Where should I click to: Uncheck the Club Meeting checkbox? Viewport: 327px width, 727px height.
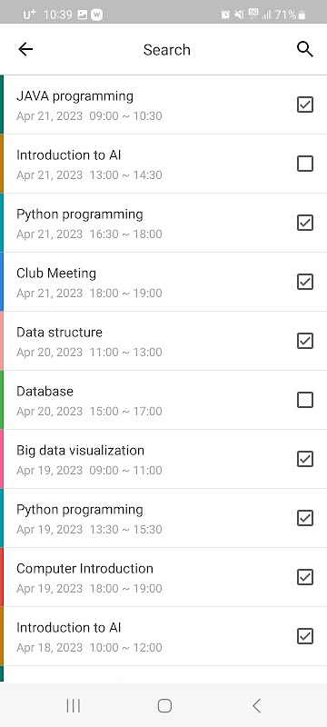click(x=305, y=282)
